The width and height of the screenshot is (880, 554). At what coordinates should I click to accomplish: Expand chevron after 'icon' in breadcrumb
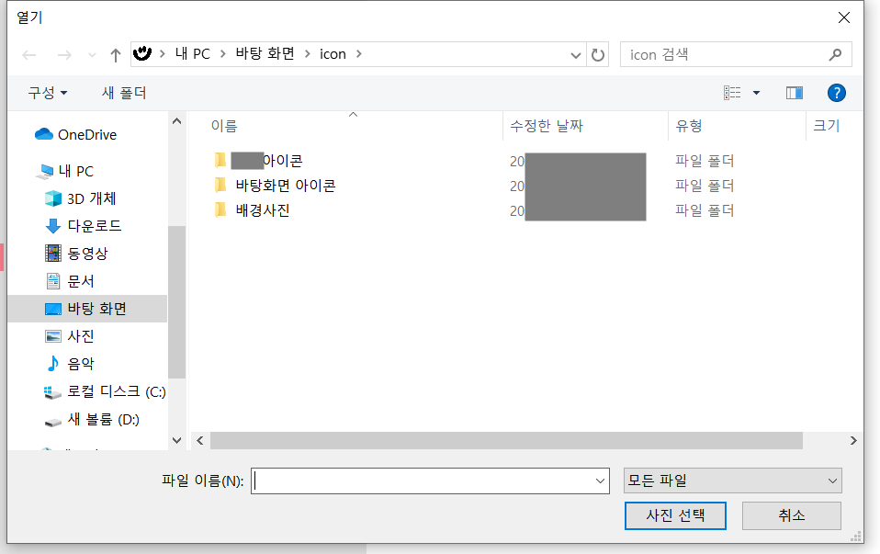click(358, 54)
